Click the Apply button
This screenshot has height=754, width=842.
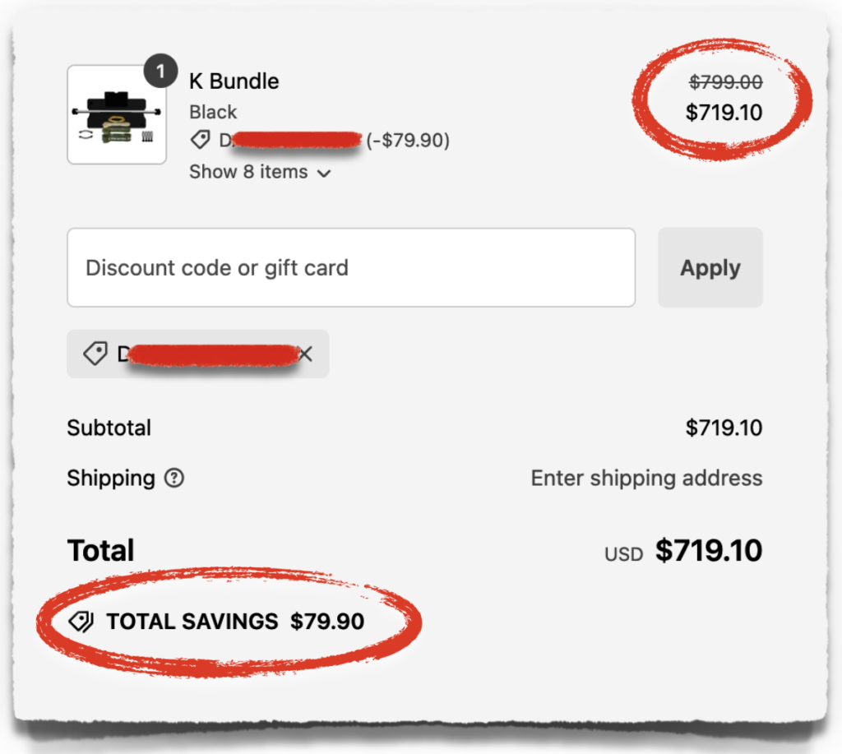click(710, 267)
